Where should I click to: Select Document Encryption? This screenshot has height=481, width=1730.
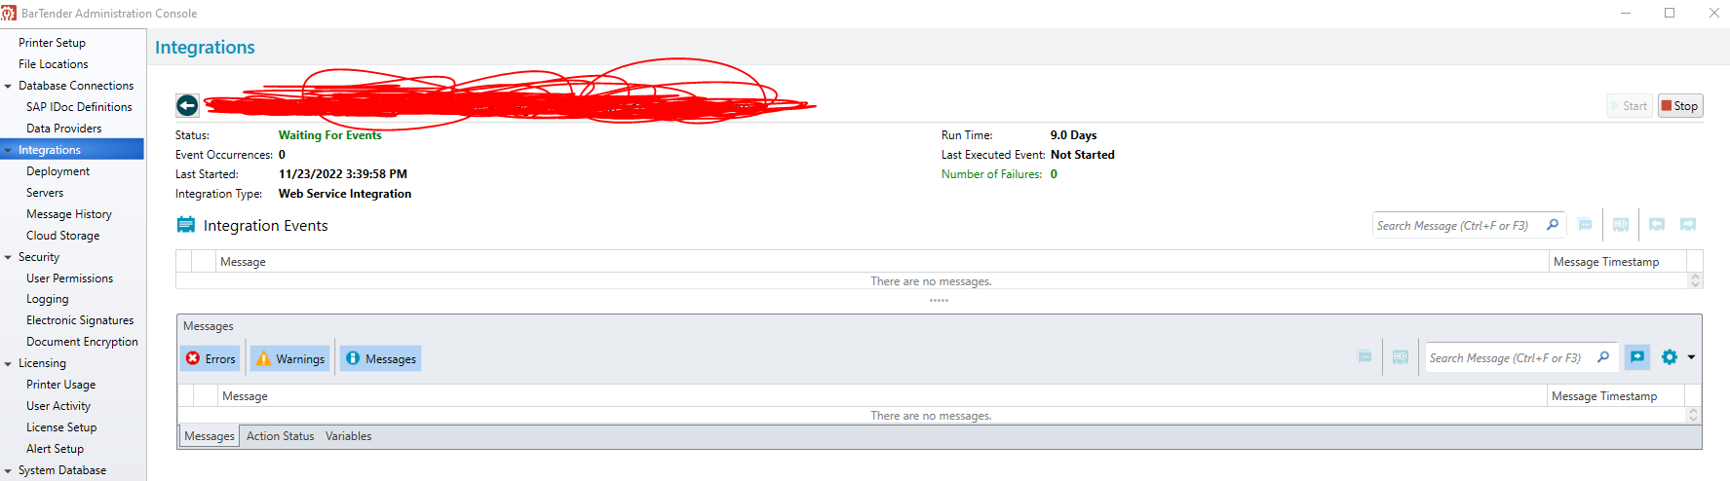pyautogui.click(x=82, y=342)
